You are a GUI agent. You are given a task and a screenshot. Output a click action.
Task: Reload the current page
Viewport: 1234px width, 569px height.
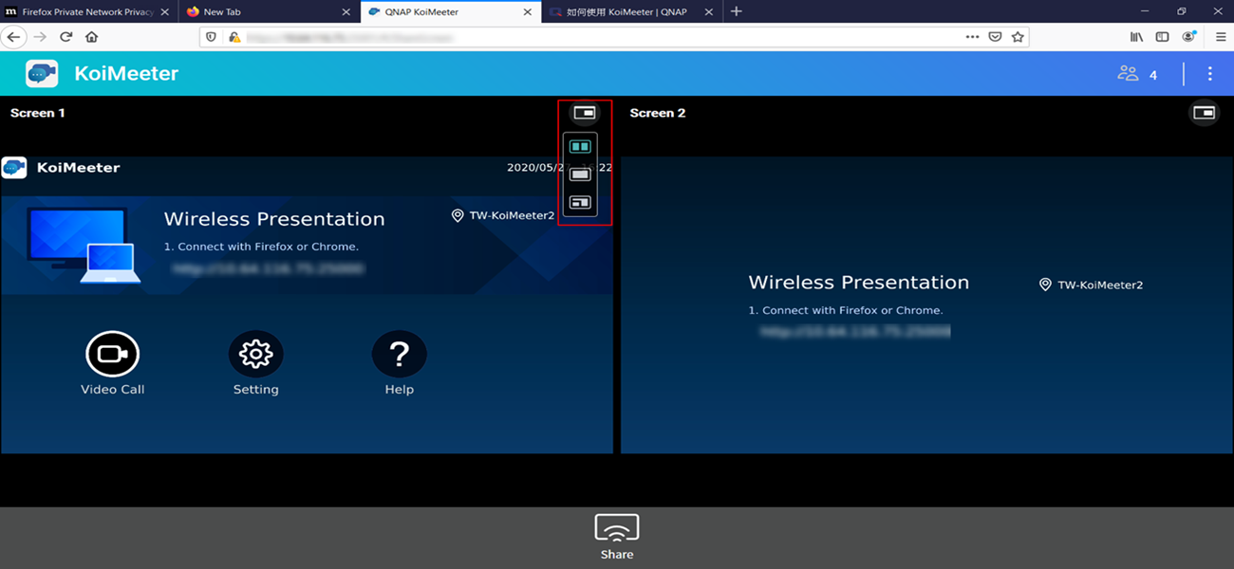[x=65, y=37]
